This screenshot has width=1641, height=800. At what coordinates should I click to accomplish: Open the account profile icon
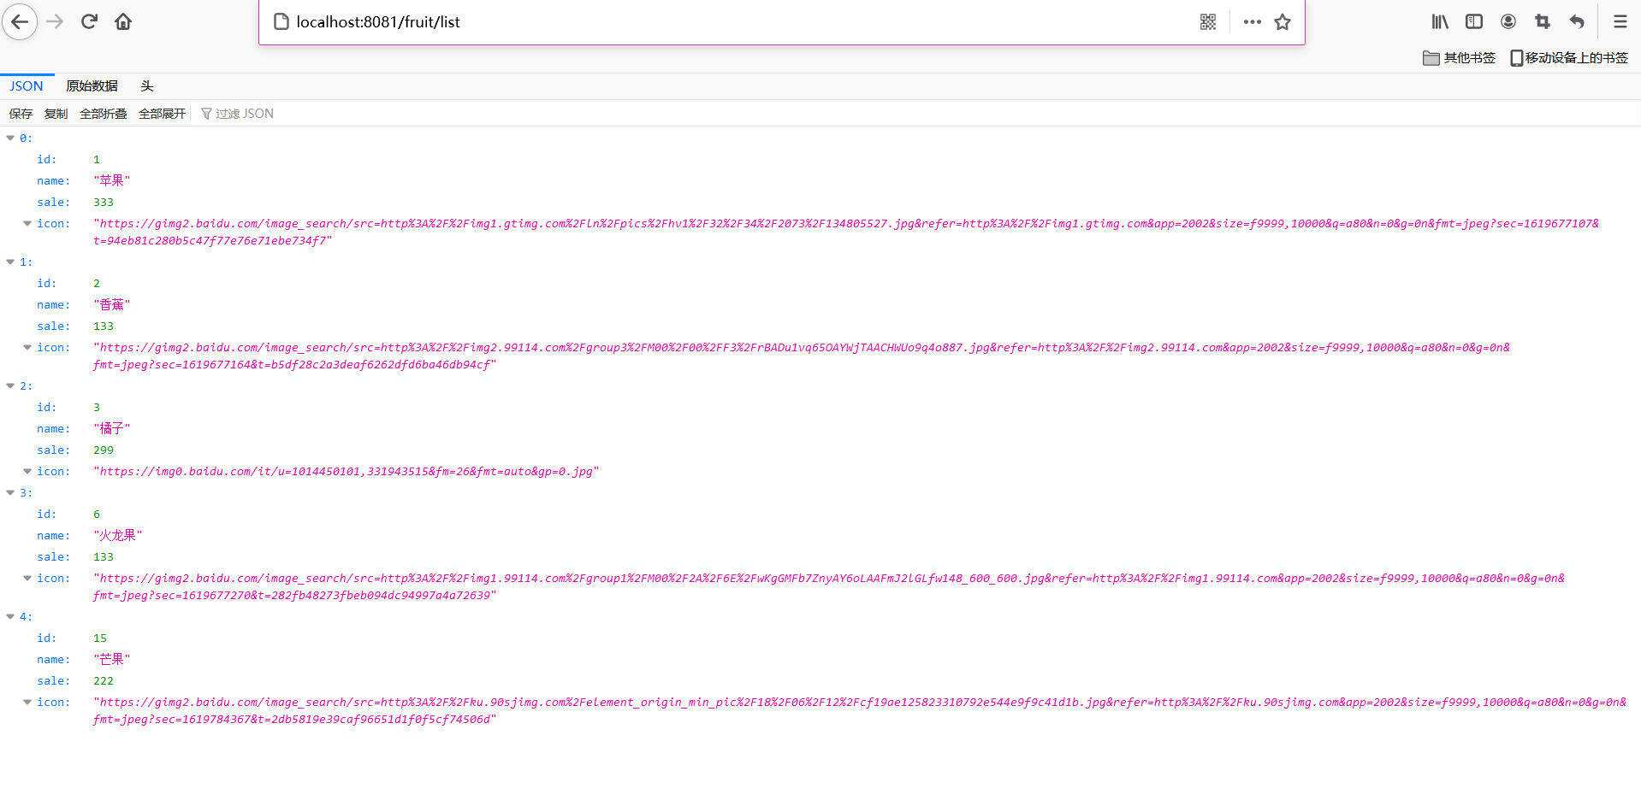[1508, 21]
